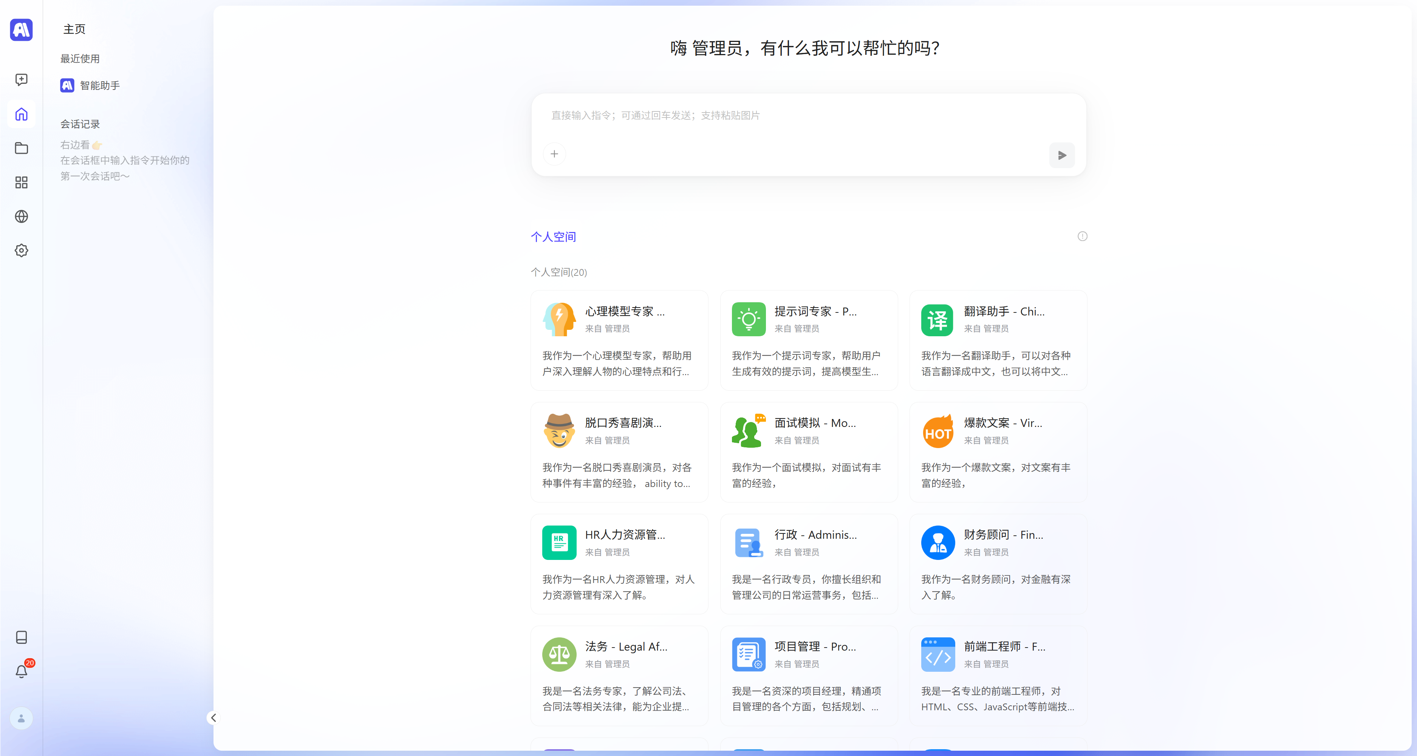The image size is (1417, 756).
Task: Click the info icon beside 个人空间
Action: pos(1082,237)
